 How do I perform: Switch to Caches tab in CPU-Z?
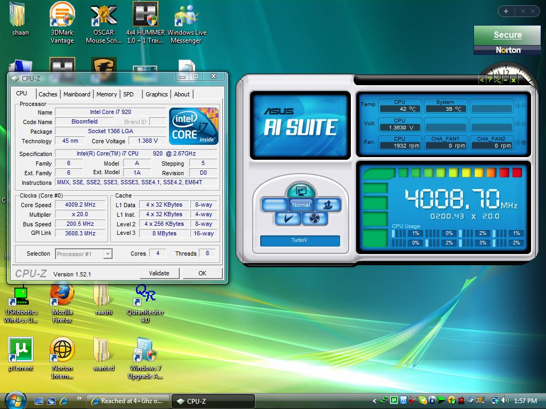[x=47, y=94]
